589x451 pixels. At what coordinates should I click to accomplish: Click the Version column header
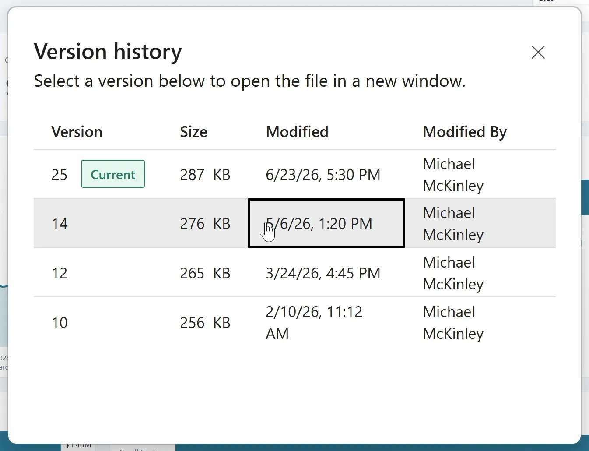coord(77,132)
